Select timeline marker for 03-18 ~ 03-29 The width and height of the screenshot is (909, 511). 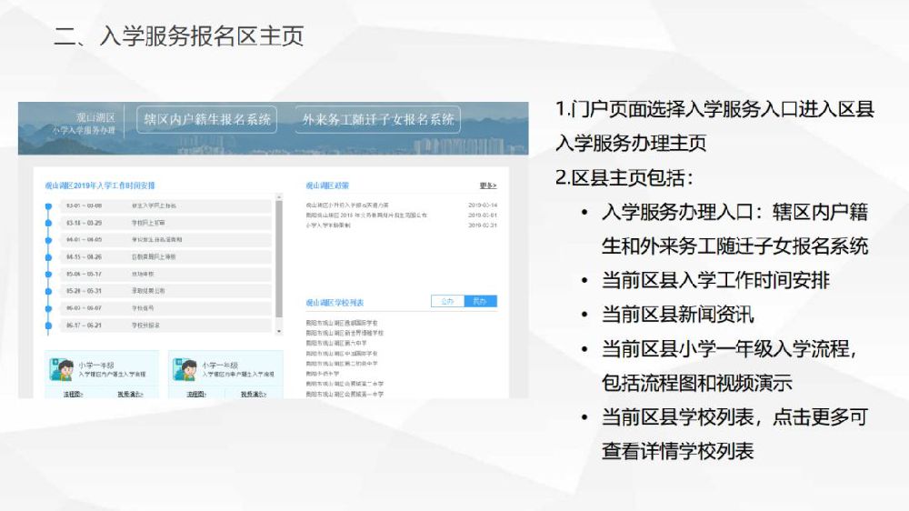[x=49, y=223]
